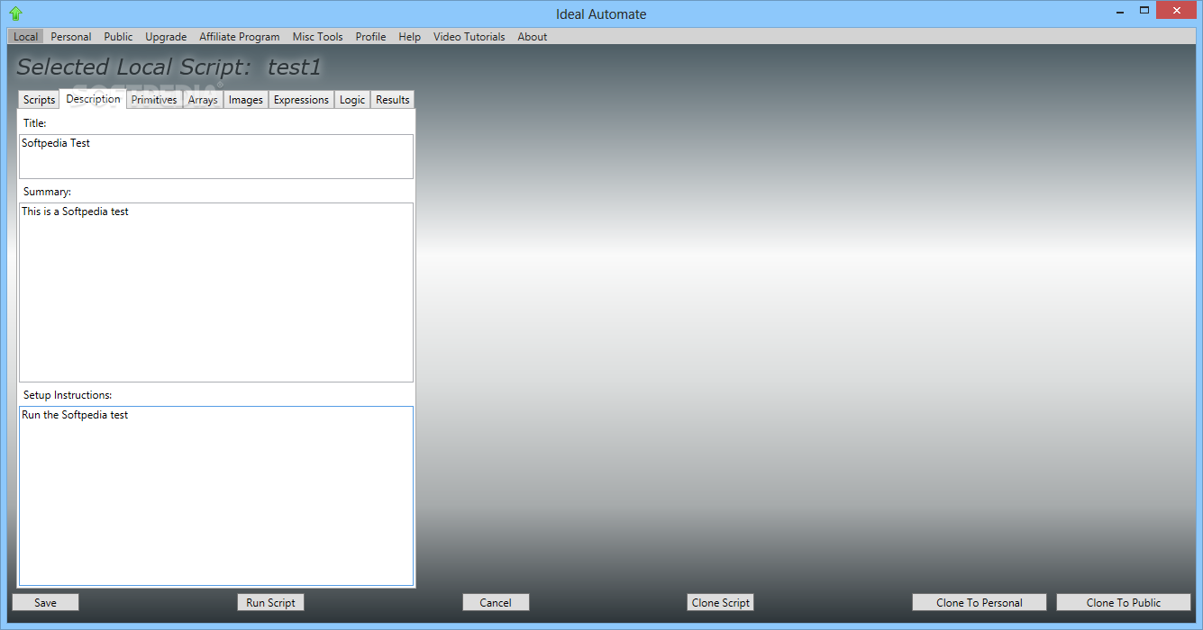The image size is (1203, 630).
Task: Click the 'Selected Local Script: test1' heading
Action: (169, 67)
